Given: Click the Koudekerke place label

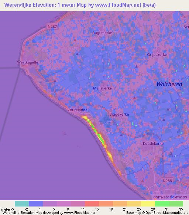Looking at the screenshot, I should pyautogui.click(x=153, y=144).
